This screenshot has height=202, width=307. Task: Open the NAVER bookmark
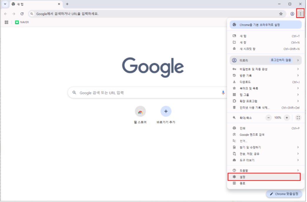coord(22,22)
